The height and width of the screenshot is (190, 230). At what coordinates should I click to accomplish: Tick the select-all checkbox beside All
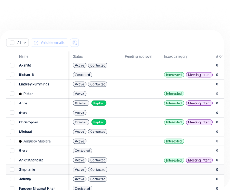12,42
